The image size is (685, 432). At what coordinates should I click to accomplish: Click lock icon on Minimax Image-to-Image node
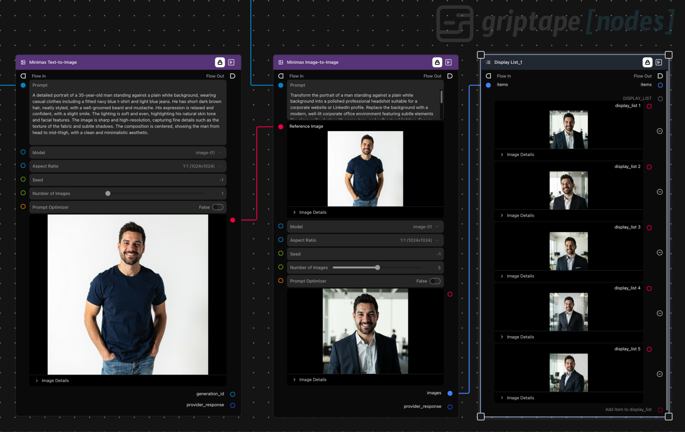coord(437,62)
